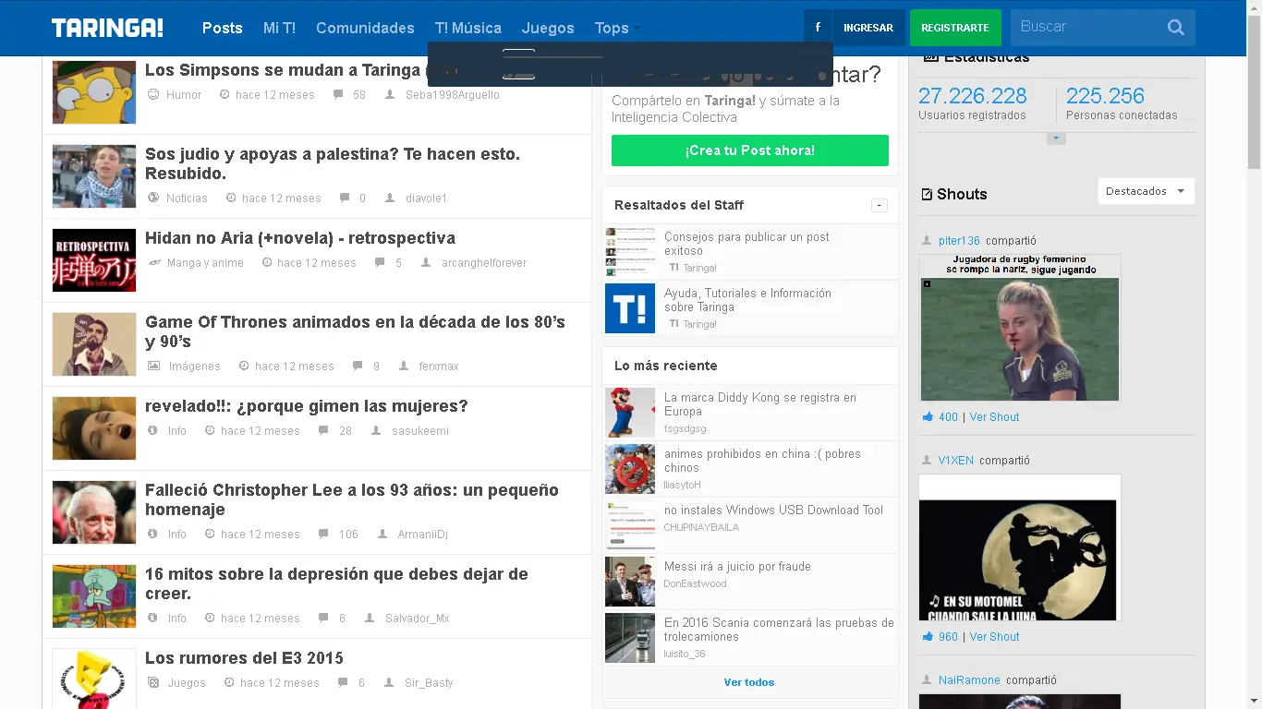Viewport: 1262px width, 709px height.
Task: Click the Humor category smiley icon
Action: pos(153,94)
